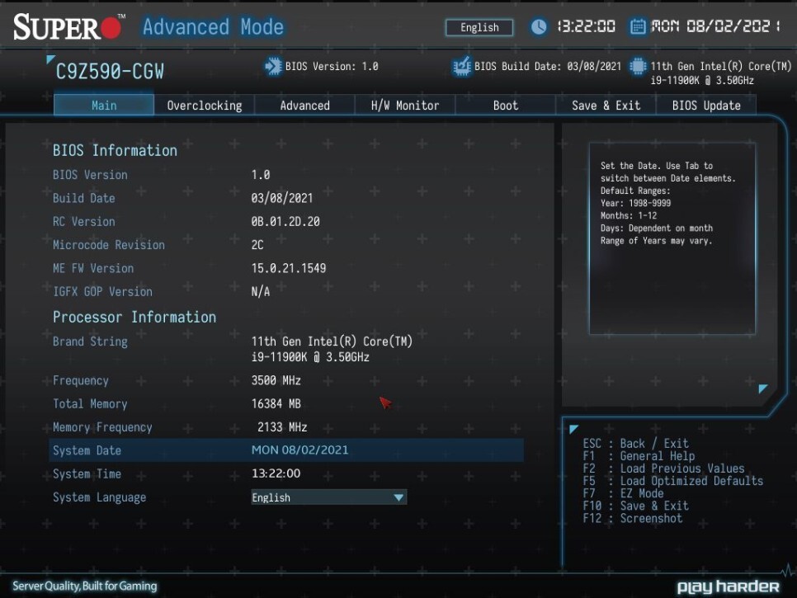Click the System Time label

(87, 473)
